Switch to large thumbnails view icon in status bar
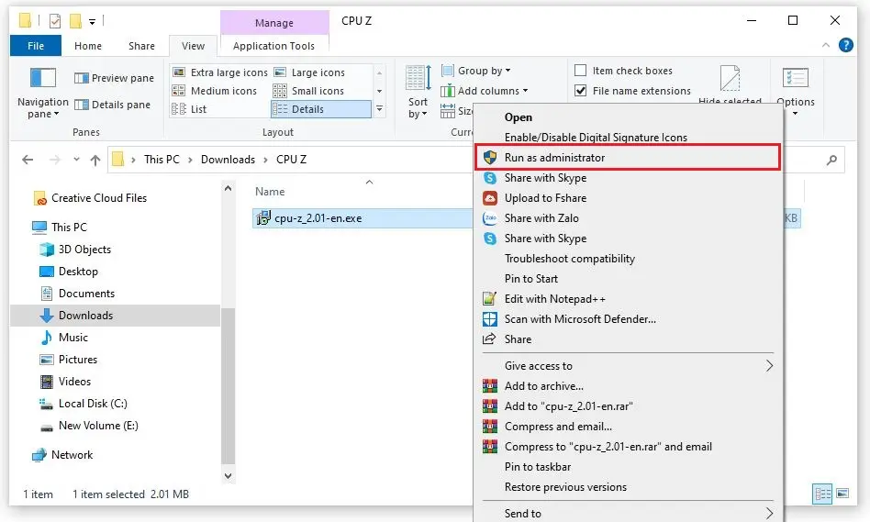Image resolution: width=870 pixels, height=522 pixels. pos(842,494)
